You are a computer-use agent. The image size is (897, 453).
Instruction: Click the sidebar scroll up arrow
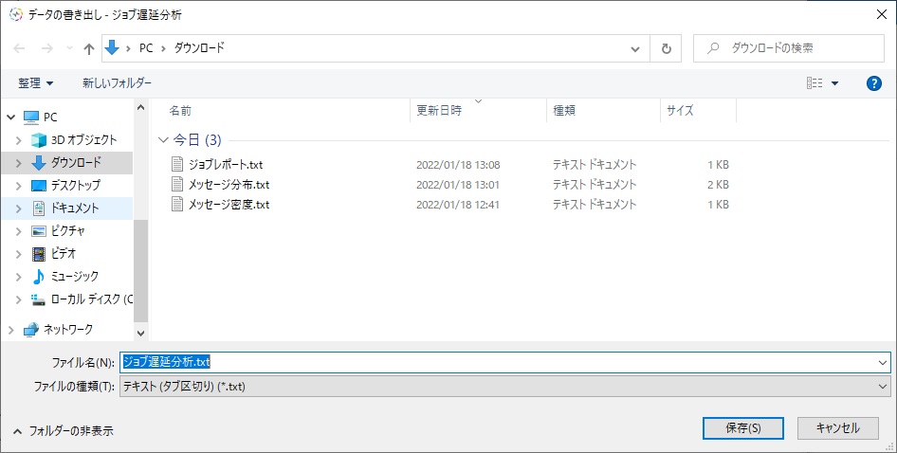tap(140, 107)
